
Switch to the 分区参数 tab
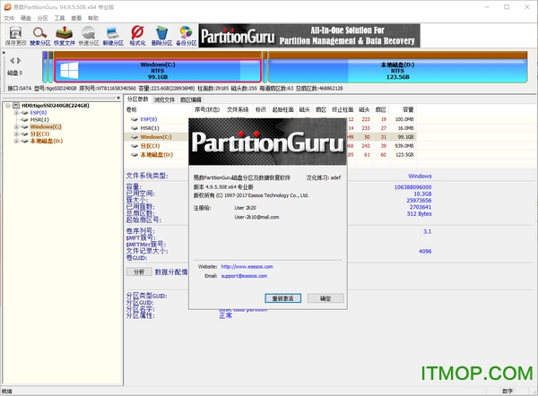point(137,99)
